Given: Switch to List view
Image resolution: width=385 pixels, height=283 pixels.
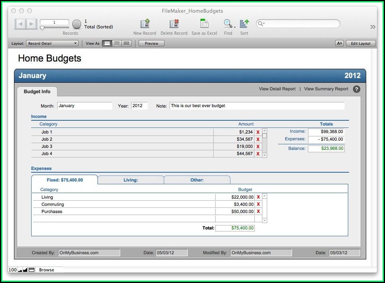Looking at the screenshot, I should [x=117, y=44].
